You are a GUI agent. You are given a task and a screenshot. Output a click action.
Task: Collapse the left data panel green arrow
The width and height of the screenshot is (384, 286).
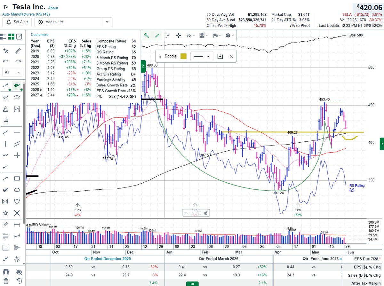coord(143,67)
